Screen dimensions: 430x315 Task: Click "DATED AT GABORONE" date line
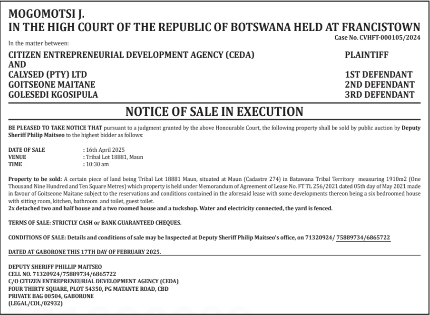point(85,252)
